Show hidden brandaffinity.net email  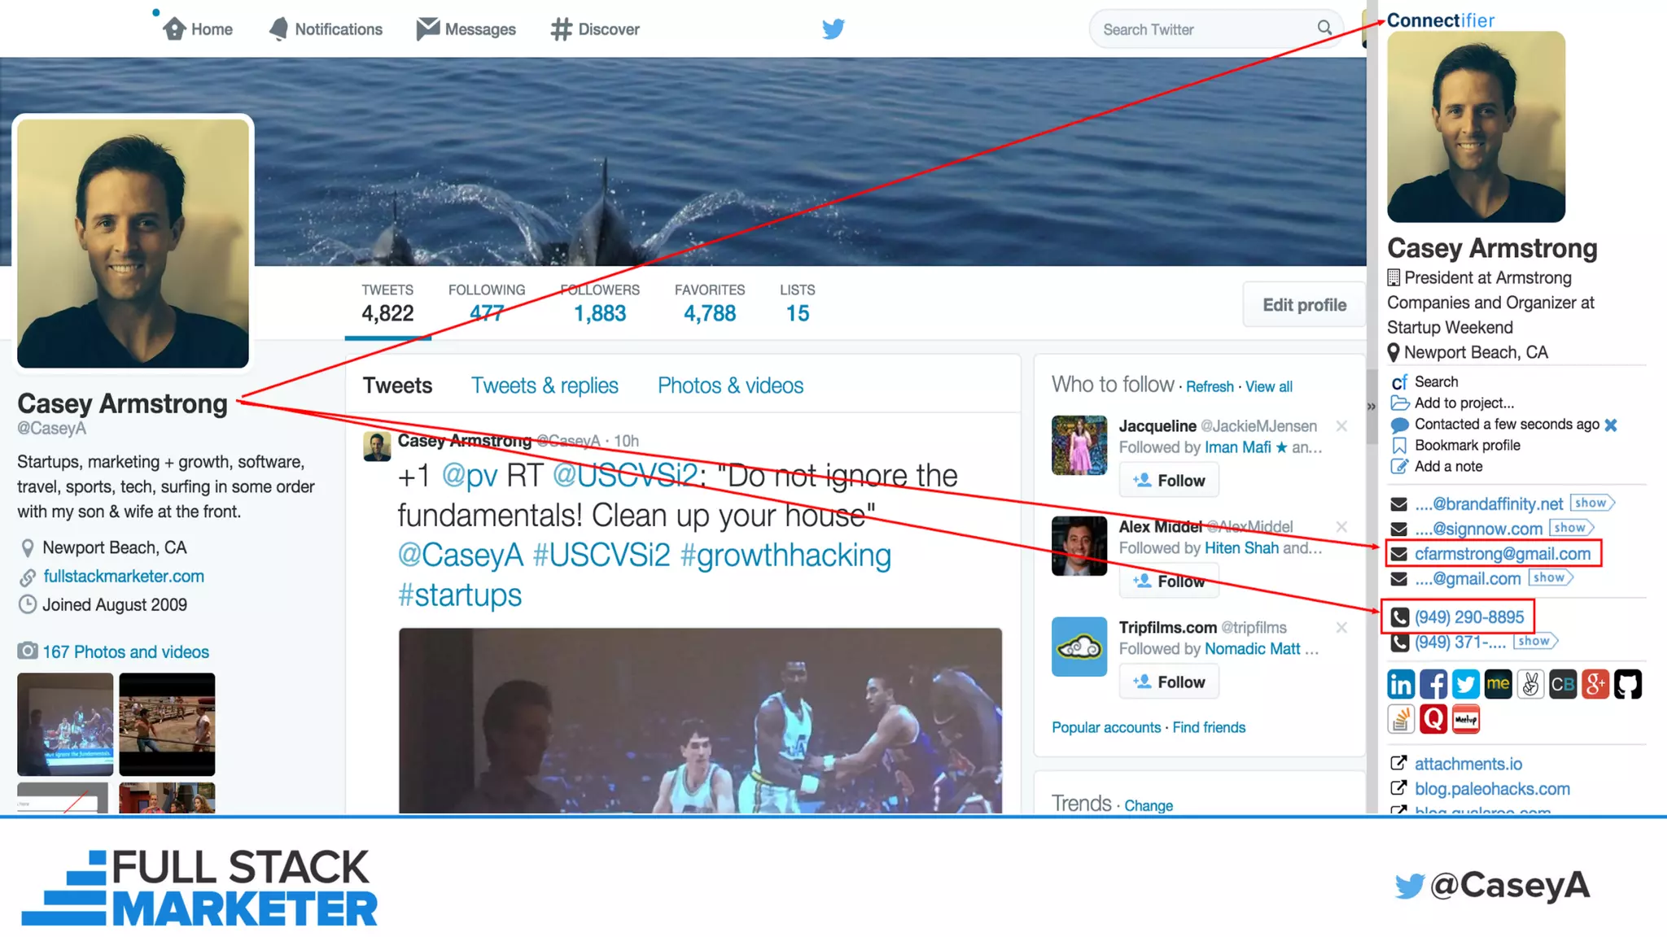coord(1590,503)
